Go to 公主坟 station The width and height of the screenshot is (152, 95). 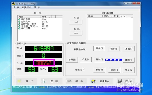tap(86, 60)
